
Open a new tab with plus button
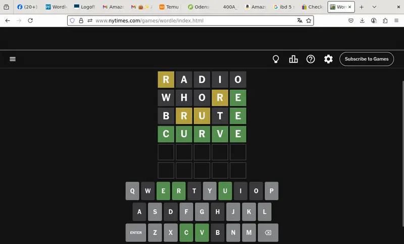(x=362, y=7)
